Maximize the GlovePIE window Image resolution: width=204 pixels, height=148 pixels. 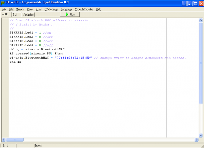195,4
